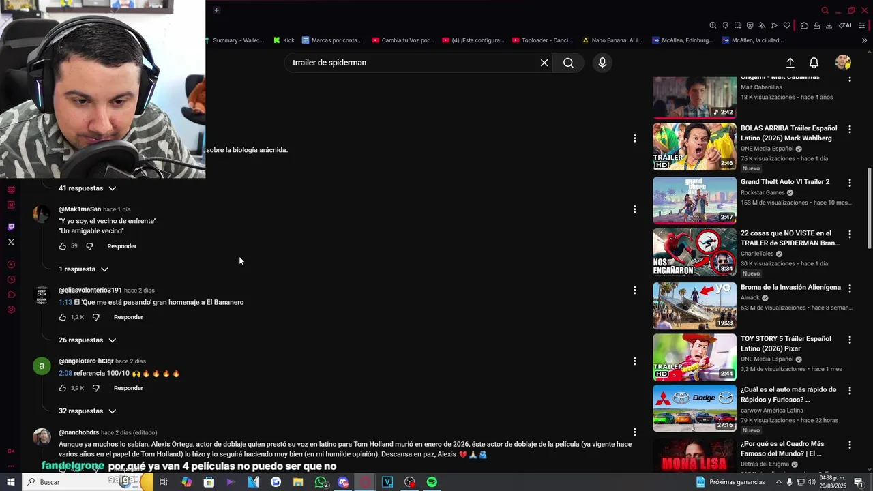The width and height of the screenshot is (873, 491).
Task: Dislike the comment by @eliasvolonterio3191
Action: click(x=95, y=317)
